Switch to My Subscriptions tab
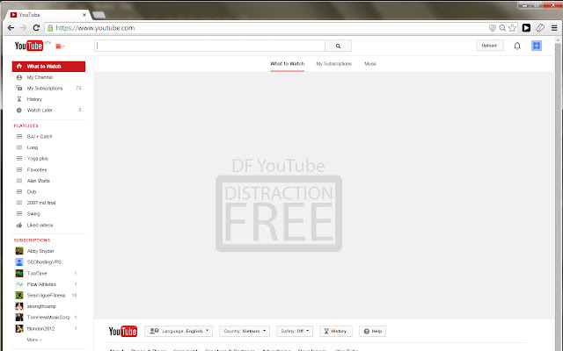563x351 pixels. pos(334,64)
